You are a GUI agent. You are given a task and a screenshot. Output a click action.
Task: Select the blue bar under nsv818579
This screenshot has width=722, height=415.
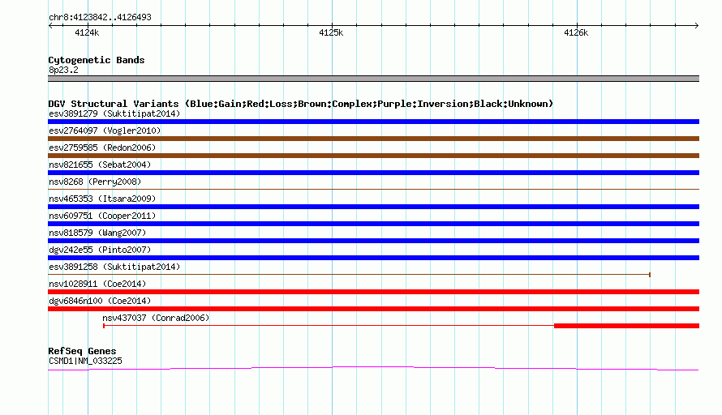pos(373,241)
